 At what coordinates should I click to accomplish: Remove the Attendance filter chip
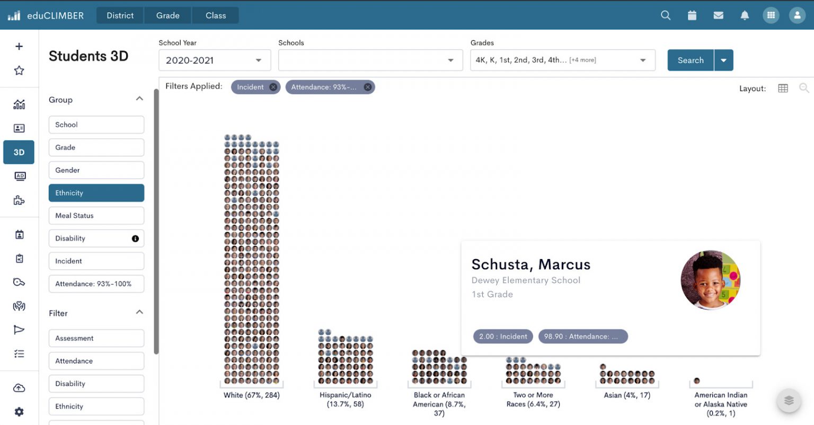[x=368, y=87]
